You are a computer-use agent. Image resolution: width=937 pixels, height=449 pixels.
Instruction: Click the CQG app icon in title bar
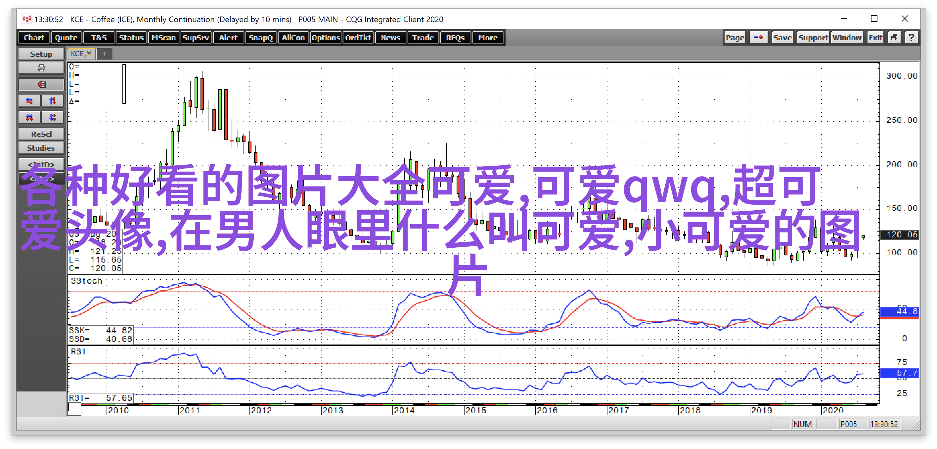coord(26,19)
